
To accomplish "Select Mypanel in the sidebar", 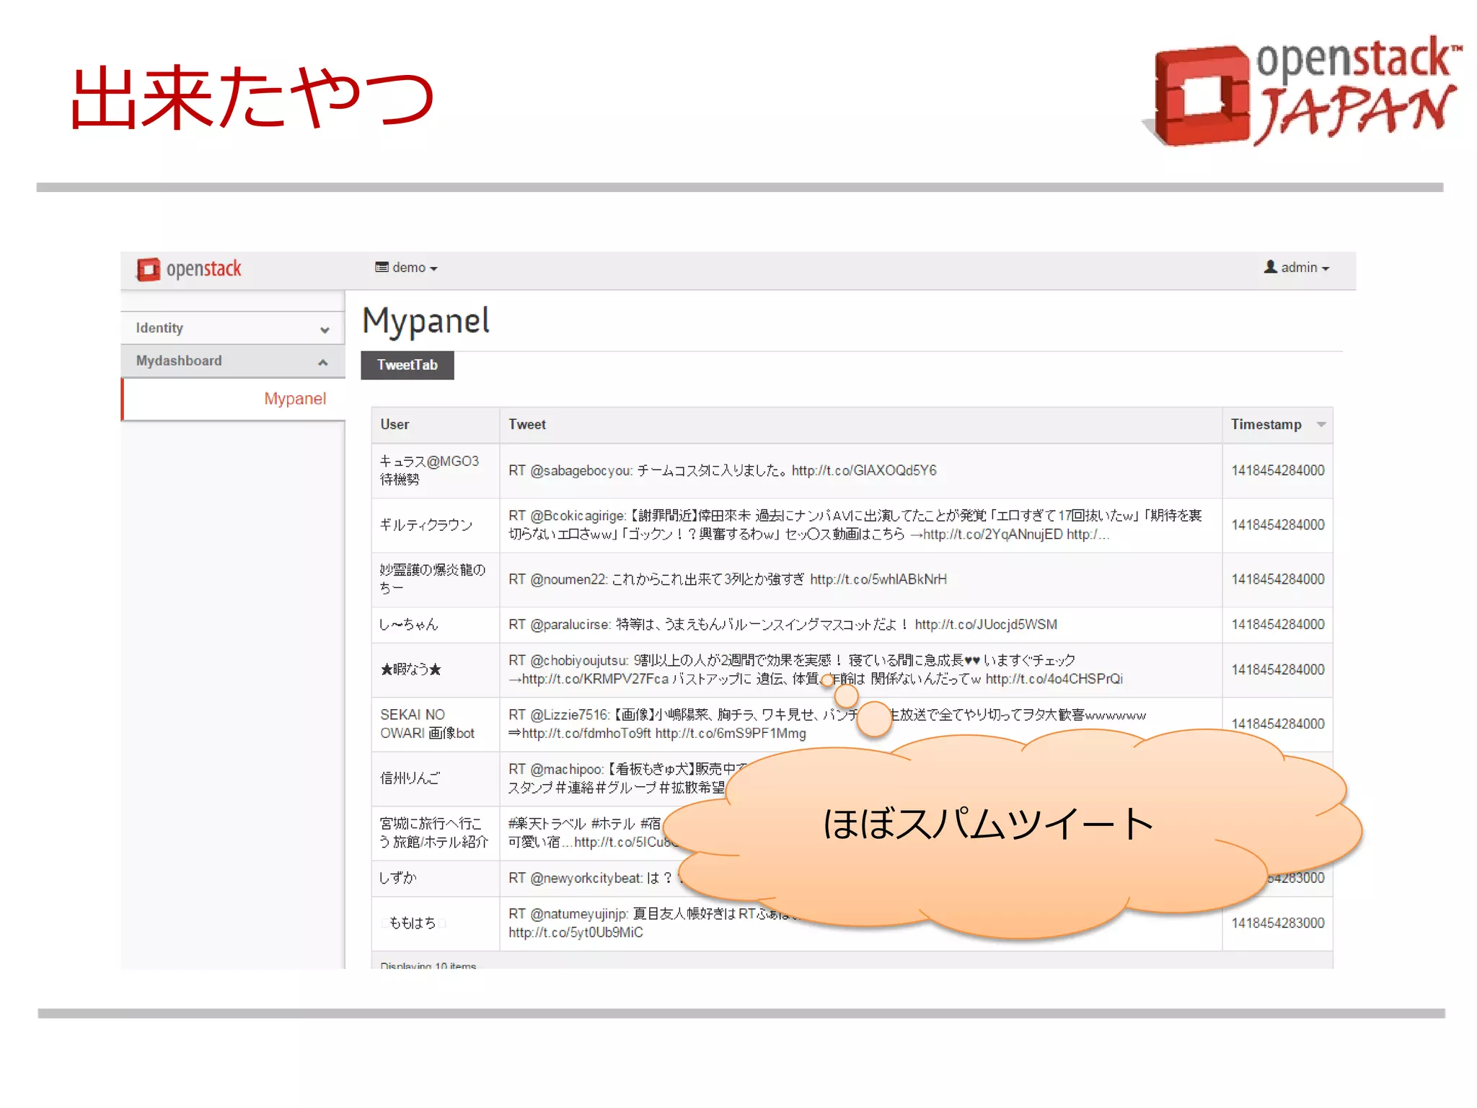I will click(295, 399).
